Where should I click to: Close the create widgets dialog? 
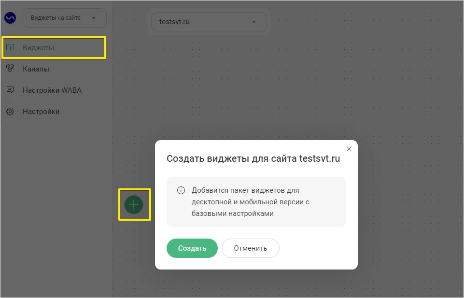point(349,149)
